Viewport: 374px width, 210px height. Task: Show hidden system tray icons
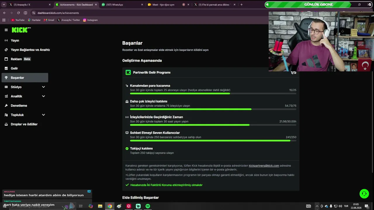pyautogui.click(x=317, y=206)
